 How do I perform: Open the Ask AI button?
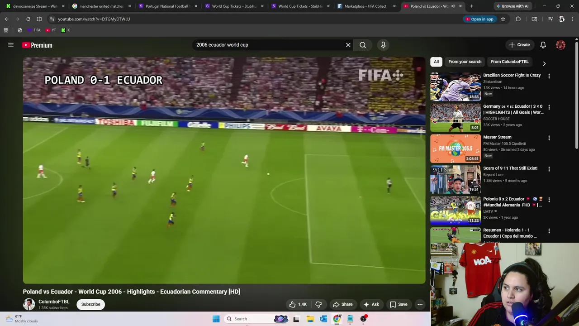pyautogui.click(x=371, y=304)
